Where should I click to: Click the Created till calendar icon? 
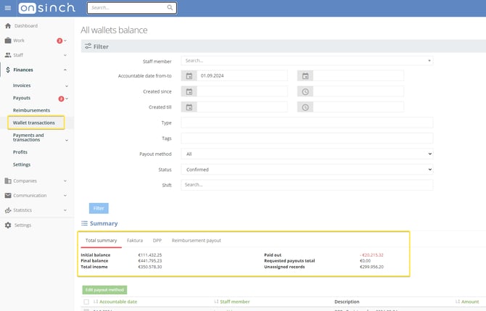point(189,107)
